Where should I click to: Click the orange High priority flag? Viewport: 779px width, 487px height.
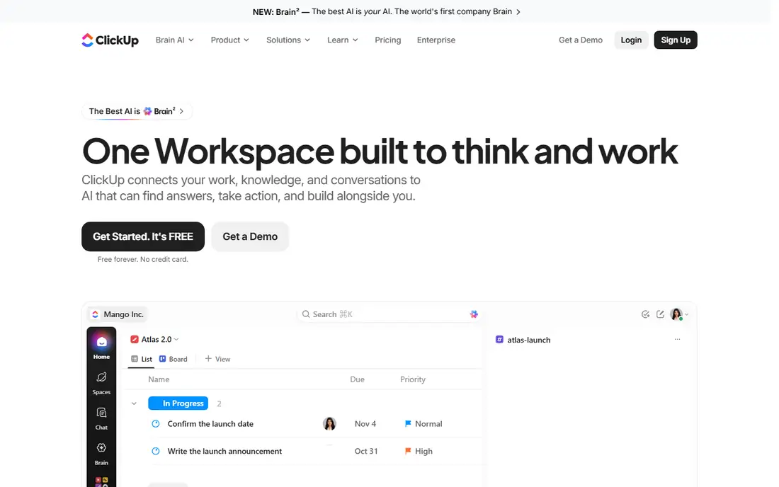click(x=408, y=452)
